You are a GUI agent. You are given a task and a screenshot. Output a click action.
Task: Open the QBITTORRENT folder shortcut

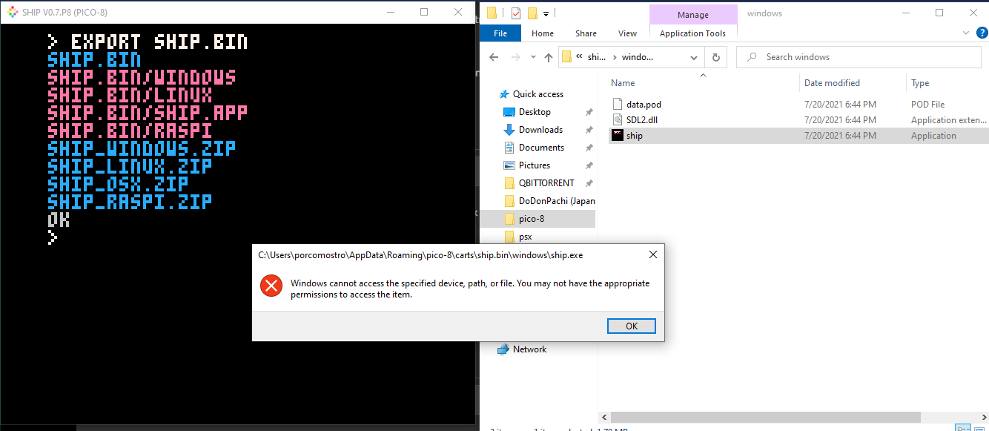(546, 183)
